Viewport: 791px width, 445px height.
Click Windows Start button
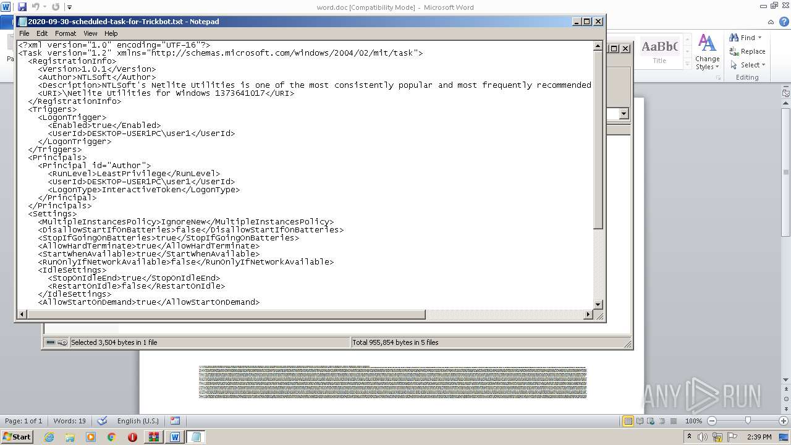(17, 436)
